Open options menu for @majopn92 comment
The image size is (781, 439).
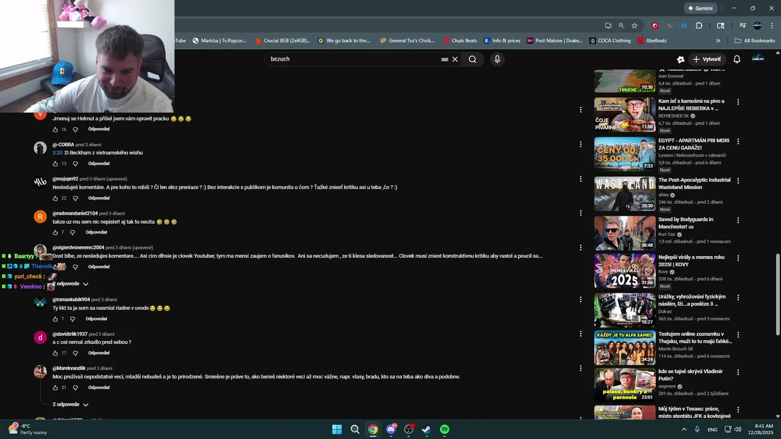click(580, 179)
